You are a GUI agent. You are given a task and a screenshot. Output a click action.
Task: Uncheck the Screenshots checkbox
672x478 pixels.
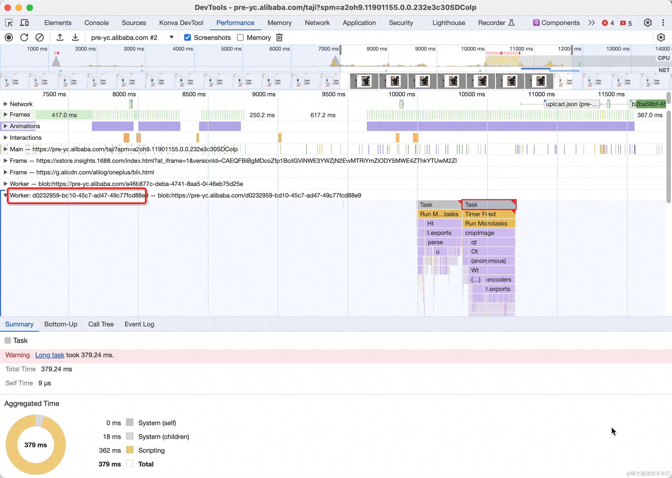(188, 37)
